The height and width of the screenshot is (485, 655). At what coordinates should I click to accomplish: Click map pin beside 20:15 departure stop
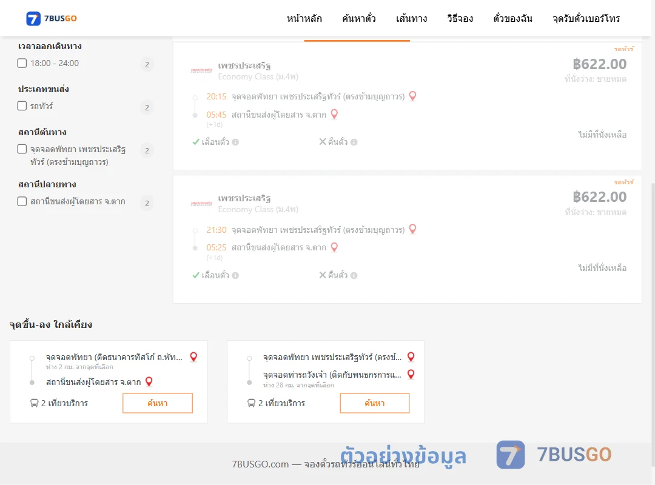tap(413, 96)
